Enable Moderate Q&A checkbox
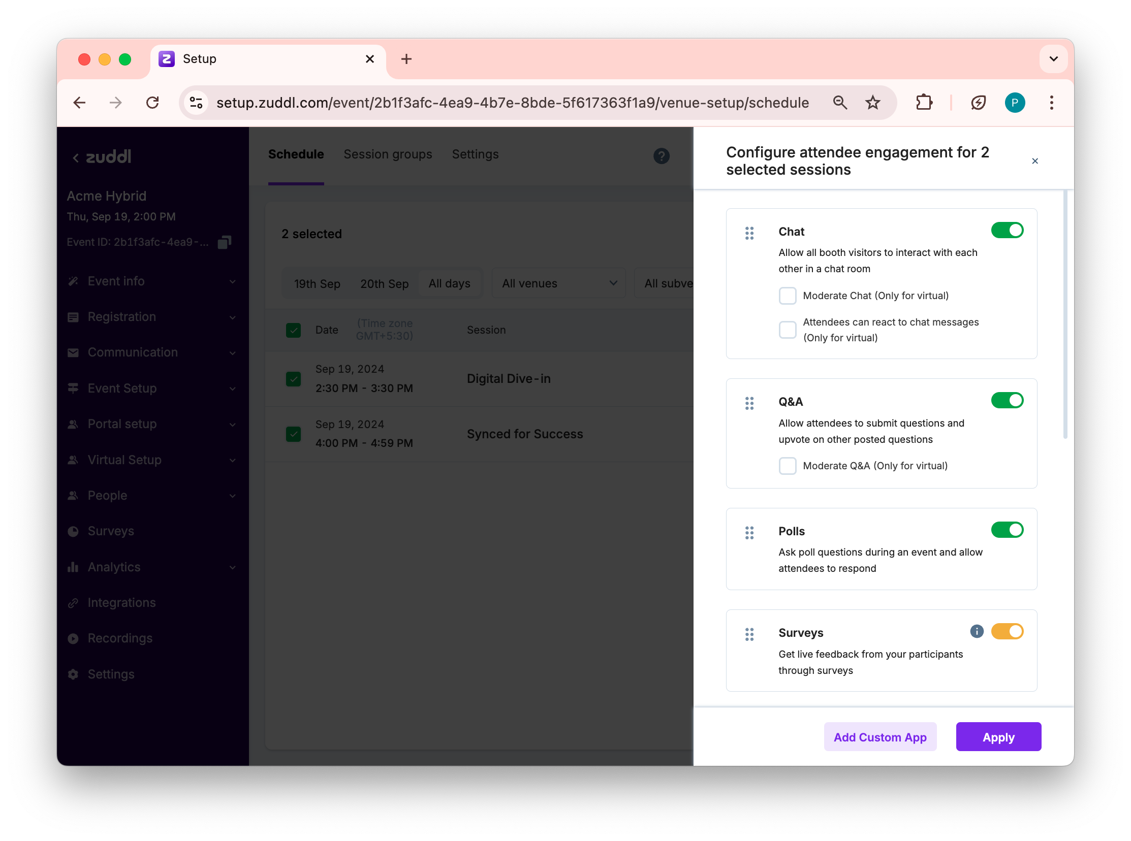This screenshot has height=841, width=1131. pos(787,466)
